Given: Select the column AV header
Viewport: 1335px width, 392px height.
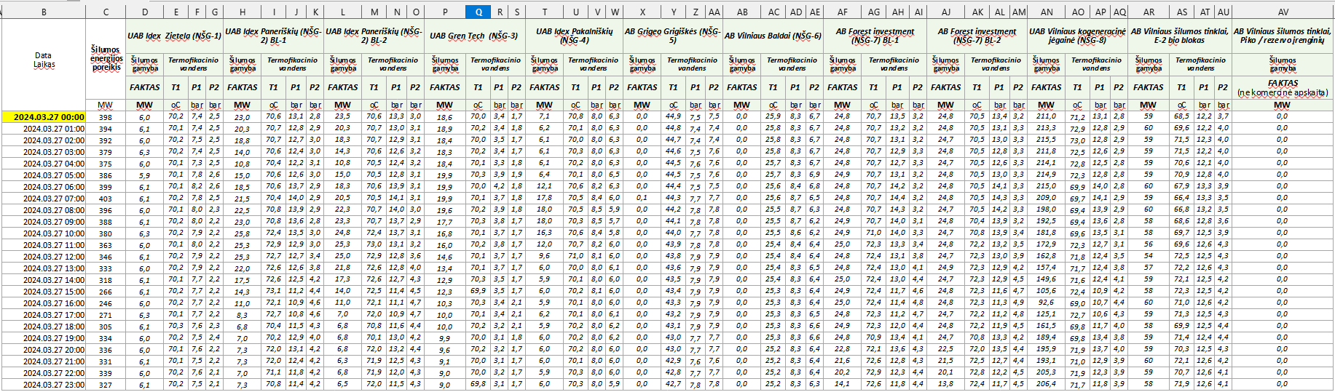Looking at the screenshot, I should point(1283,12).
